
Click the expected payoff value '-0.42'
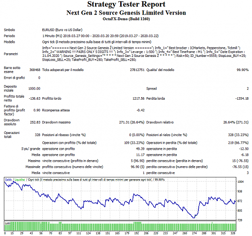tap(140, 110)
